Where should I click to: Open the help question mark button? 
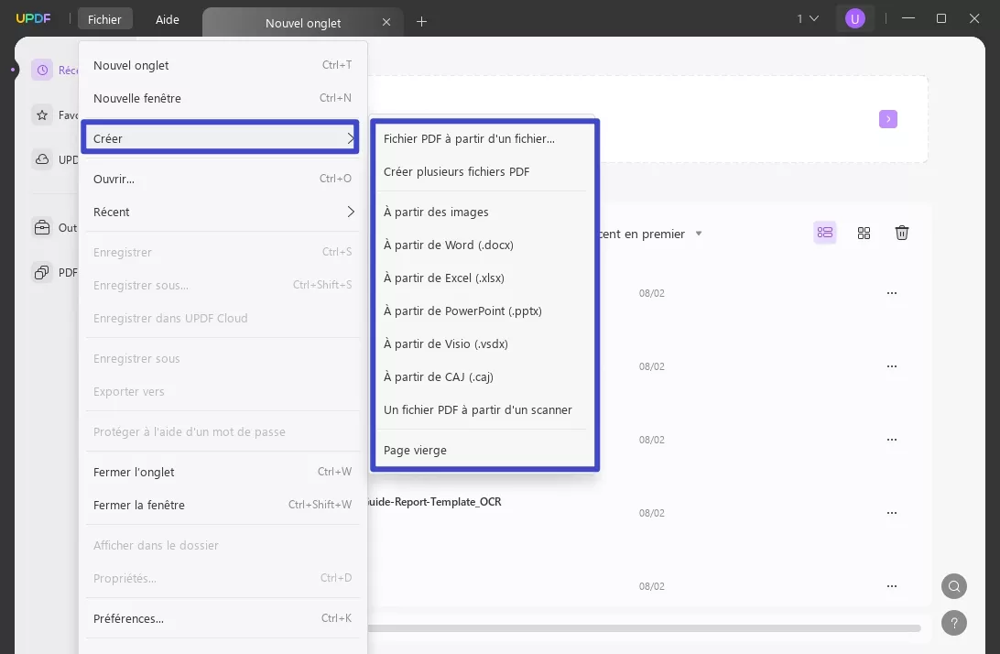[954, 623]
